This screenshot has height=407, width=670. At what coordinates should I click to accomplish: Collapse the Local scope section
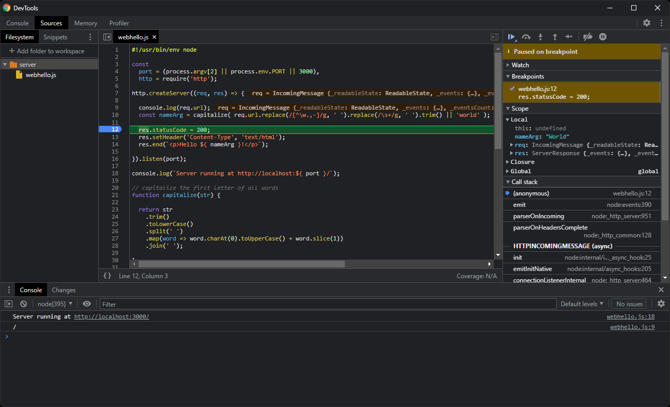coord(508,119)
